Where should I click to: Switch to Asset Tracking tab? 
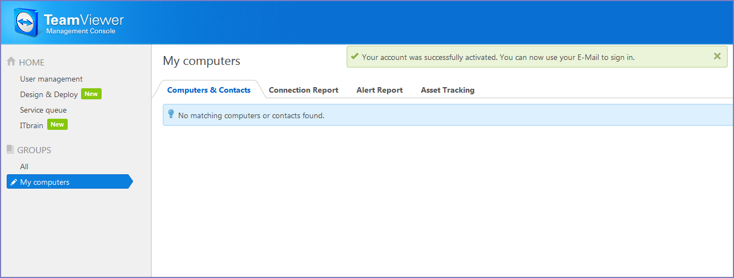[x=448, y=90]
